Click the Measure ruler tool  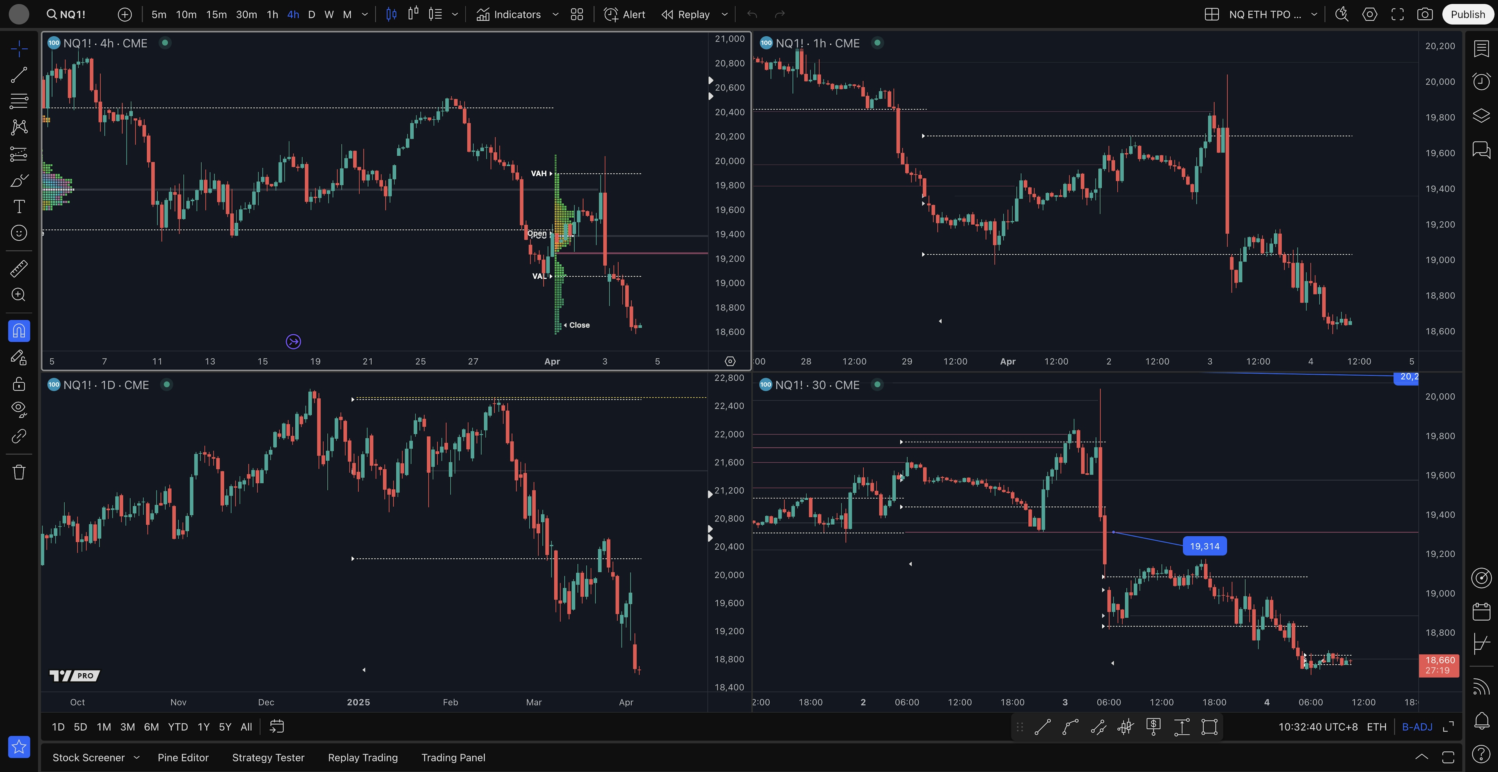click(19, 268)
